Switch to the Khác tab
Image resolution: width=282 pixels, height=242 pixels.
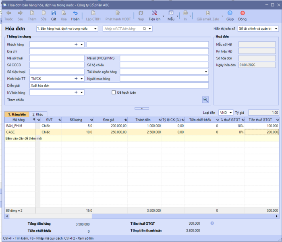click(x=39, y=114)
